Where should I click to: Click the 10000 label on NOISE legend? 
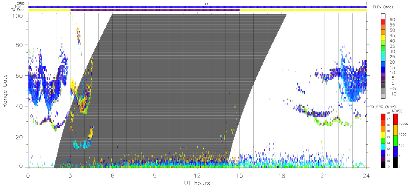tap(404, 123)
